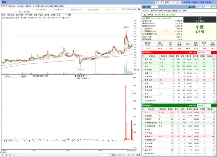Tick the checkbox for 凱基-士林 row
Image resolution: width=217 pixels, height=157 pixels.
coord(143,73)
